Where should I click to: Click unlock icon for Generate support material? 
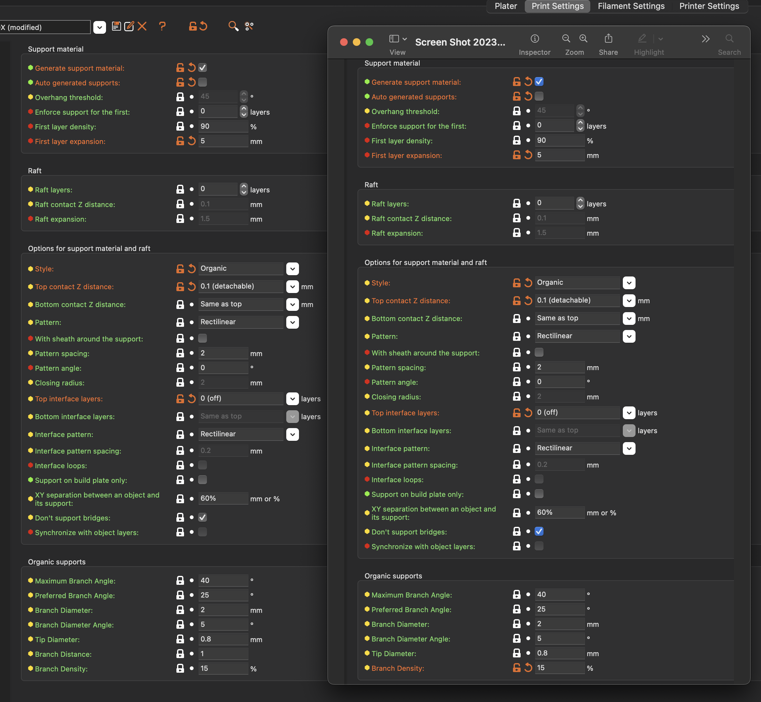pyautogui.click(x=180, y=68)
